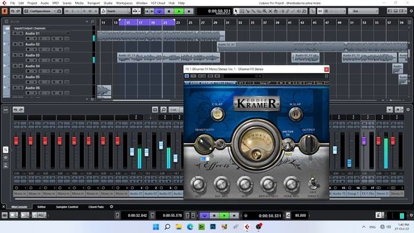Expand the Audio 05 track arrow
Screen dimensions: 414x233
(x=5, y=76)
